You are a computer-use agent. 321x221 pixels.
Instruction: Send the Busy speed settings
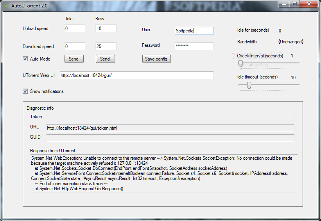click(105, 59)
